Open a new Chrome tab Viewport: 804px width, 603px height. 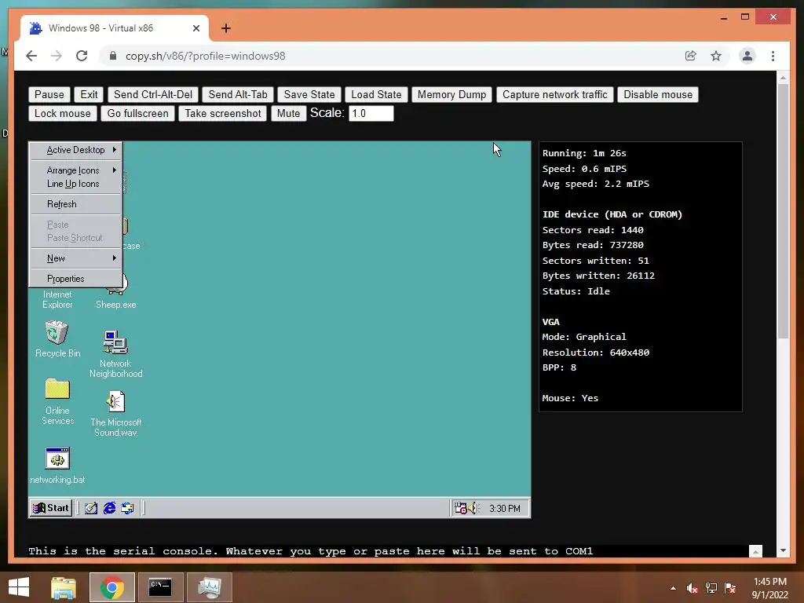(x=225, y=28)
